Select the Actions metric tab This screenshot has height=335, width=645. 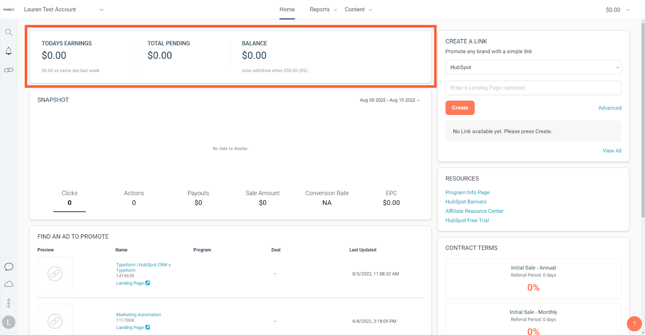pyautogui.click(x=134, y=198)
